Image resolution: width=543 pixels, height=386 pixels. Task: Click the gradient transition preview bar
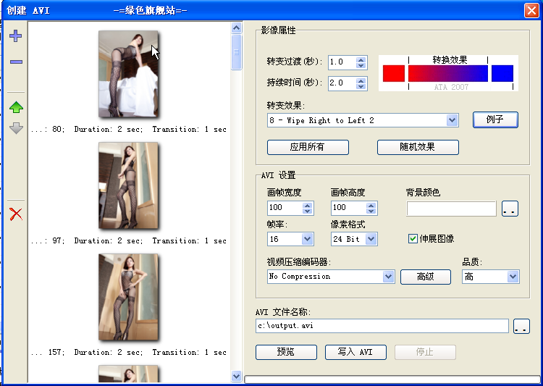[448, 73]
